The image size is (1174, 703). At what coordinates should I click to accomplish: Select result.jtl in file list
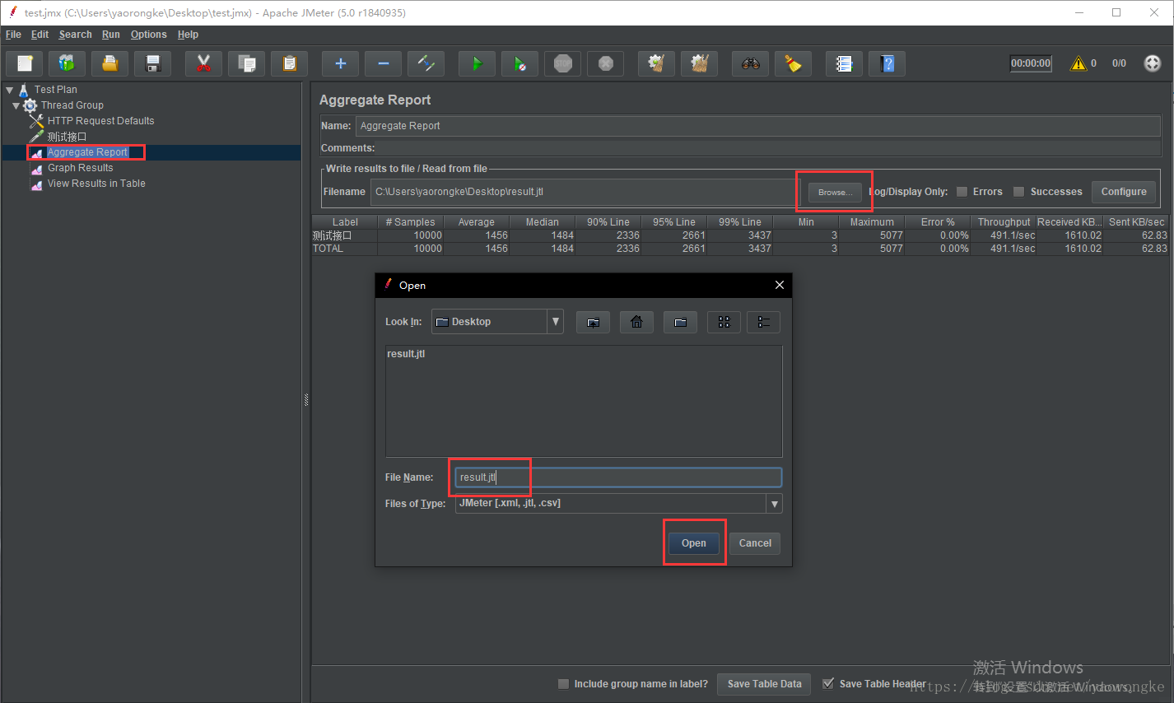[x=406, y=354]
